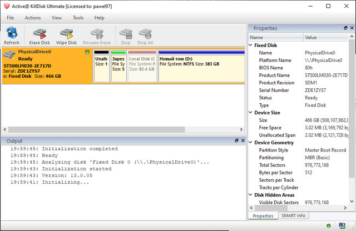Click the Name column header in Properties
Image resolution: width=356 pixels, height=231 pixels.
pyautogui.click(x=276, y=37)
